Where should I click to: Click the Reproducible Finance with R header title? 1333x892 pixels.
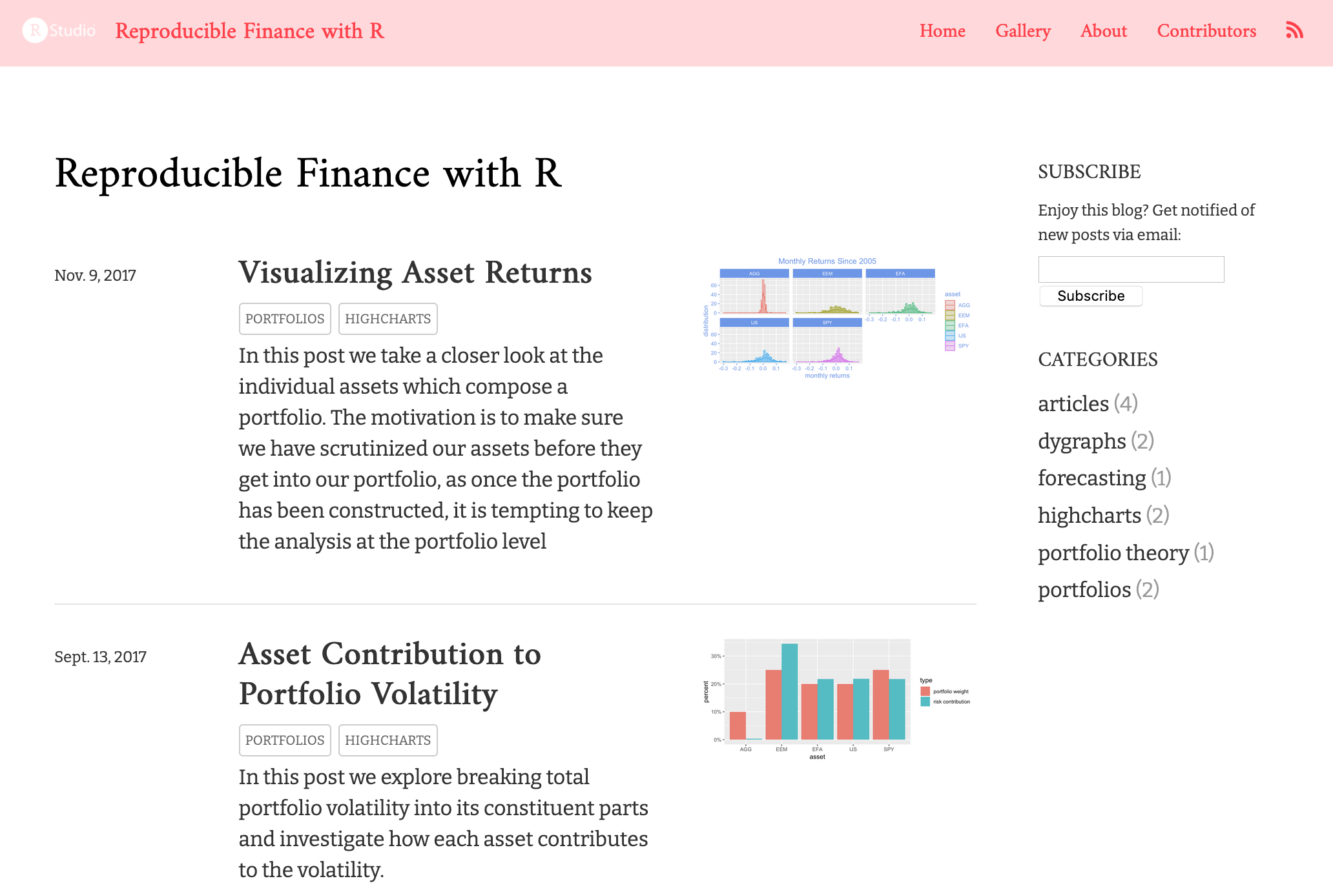click(x=250, y=31)
